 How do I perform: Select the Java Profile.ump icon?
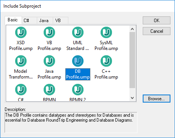(x=49, y=61)
